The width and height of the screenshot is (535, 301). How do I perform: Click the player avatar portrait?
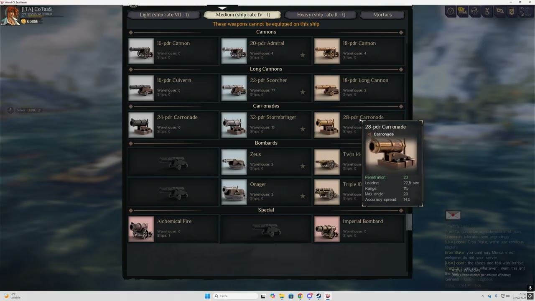pyautogui.click(x=10, y=15)
